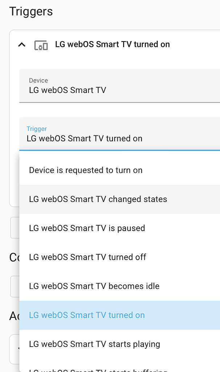Choose 'LG webOS Smart TV changed states'

[98, 199]
